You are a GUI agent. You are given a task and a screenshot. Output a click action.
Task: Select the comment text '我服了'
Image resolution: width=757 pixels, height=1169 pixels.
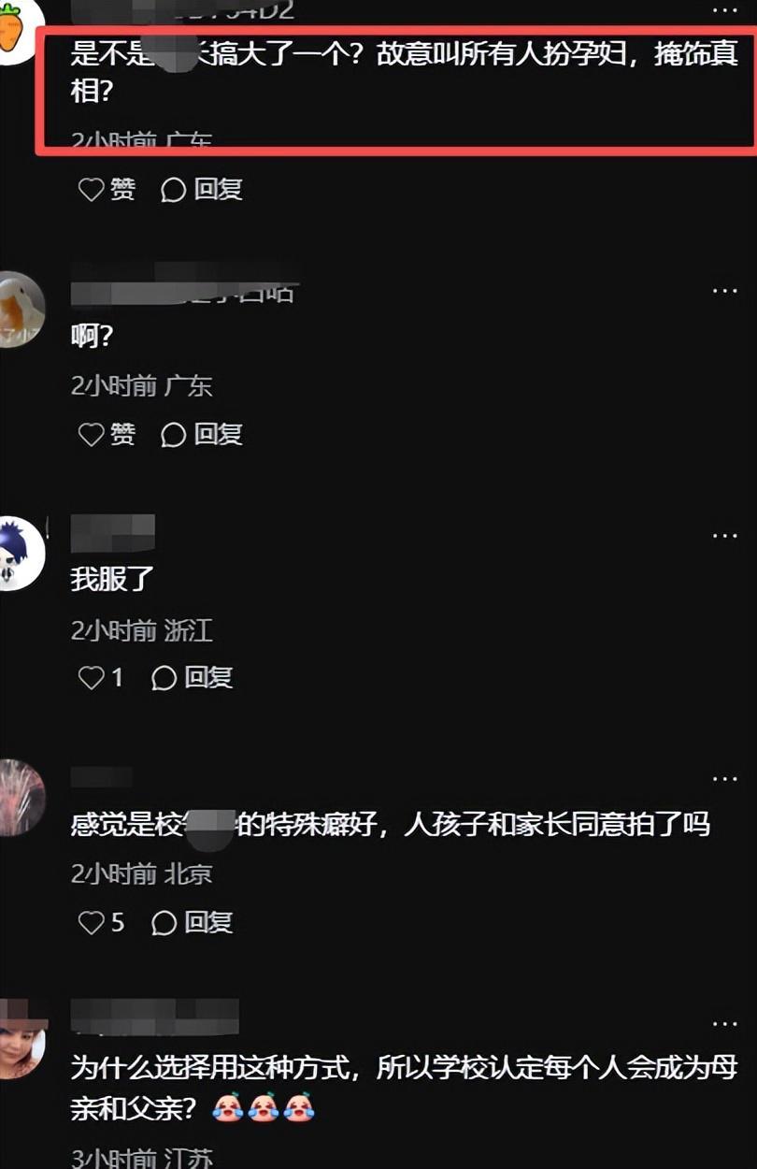[x=112, y=579]
